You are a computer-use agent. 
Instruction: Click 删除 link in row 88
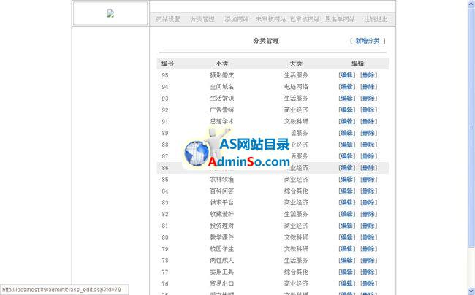tap(368, 145)
